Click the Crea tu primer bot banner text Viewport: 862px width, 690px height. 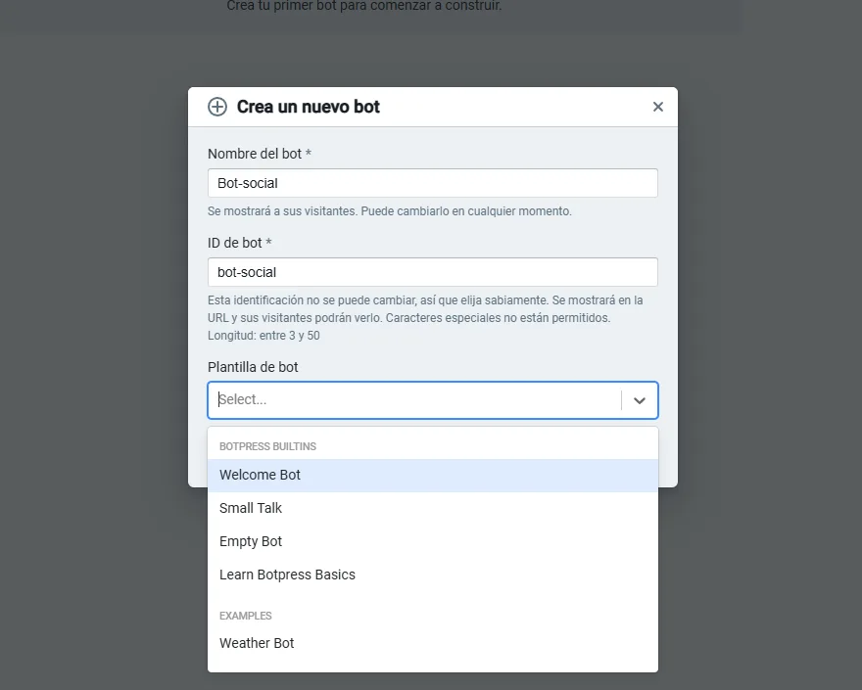click(362, 6)
